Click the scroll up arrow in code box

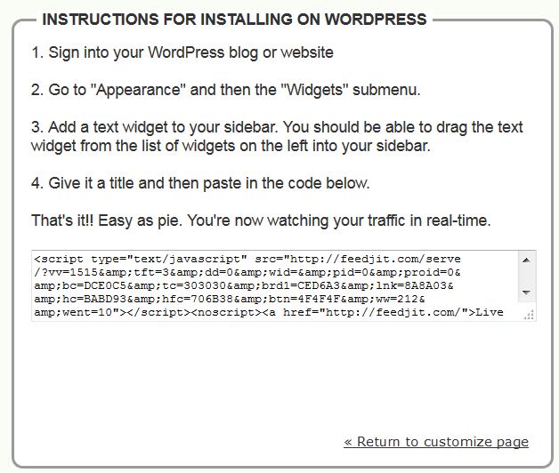click(526, 260)
